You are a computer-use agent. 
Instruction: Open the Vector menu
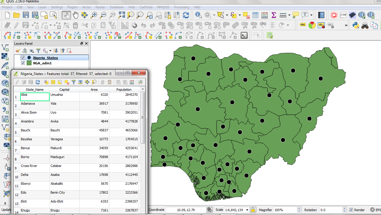click(x=86, y=7)
